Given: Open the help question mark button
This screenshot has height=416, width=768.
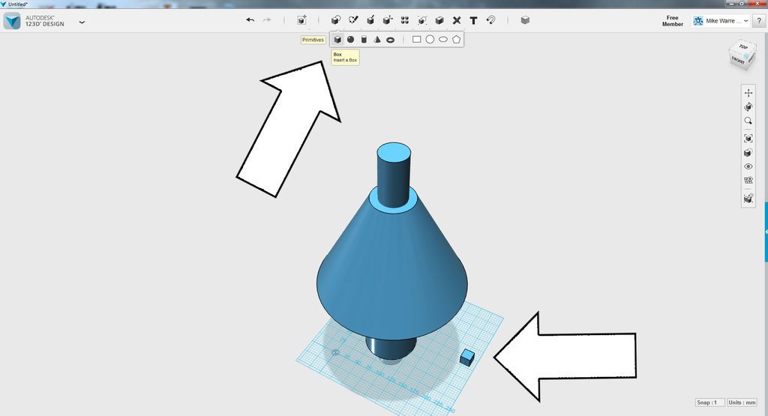Looking at the screenshot, I should click(x=759, y=20).
